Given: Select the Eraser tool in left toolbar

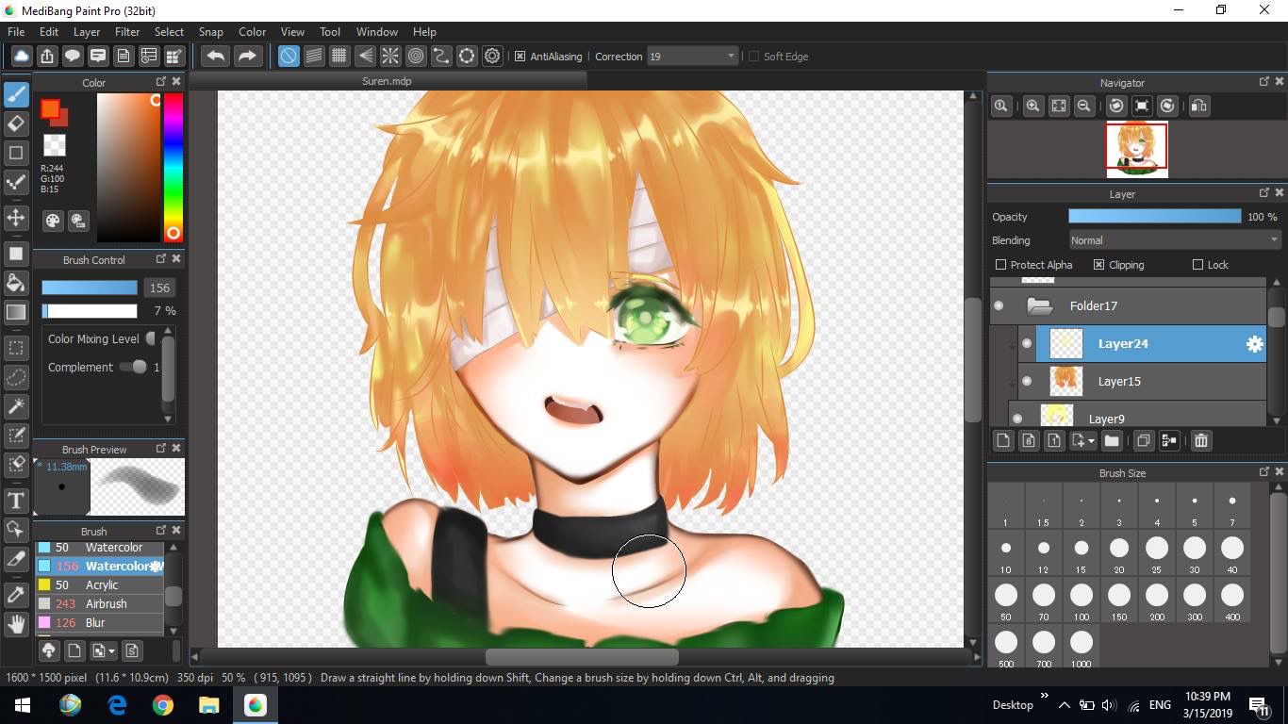Looking at the screenshot, I should click(16, 123).
